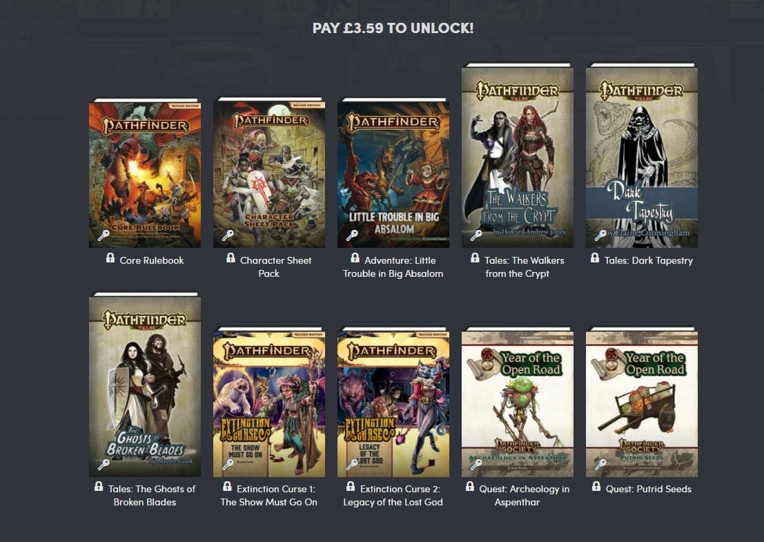Select the Archeology in Aspenthar quest cover
Screen dimensions: 764x542
click(518, 403)
